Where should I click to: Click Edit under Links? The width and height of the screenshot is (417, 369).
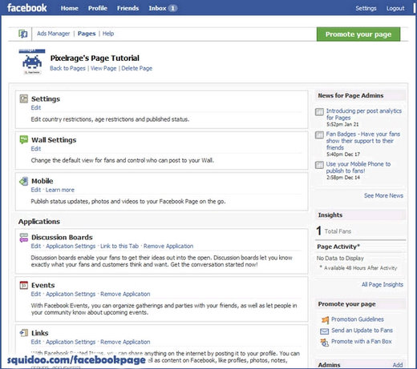pos(36,342)
